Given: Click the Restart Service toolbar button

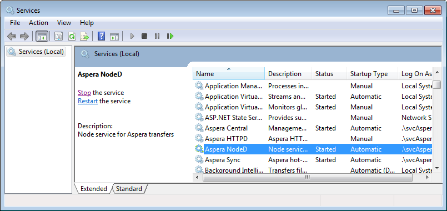Looking at the screenshot, I should pos(170,36).
